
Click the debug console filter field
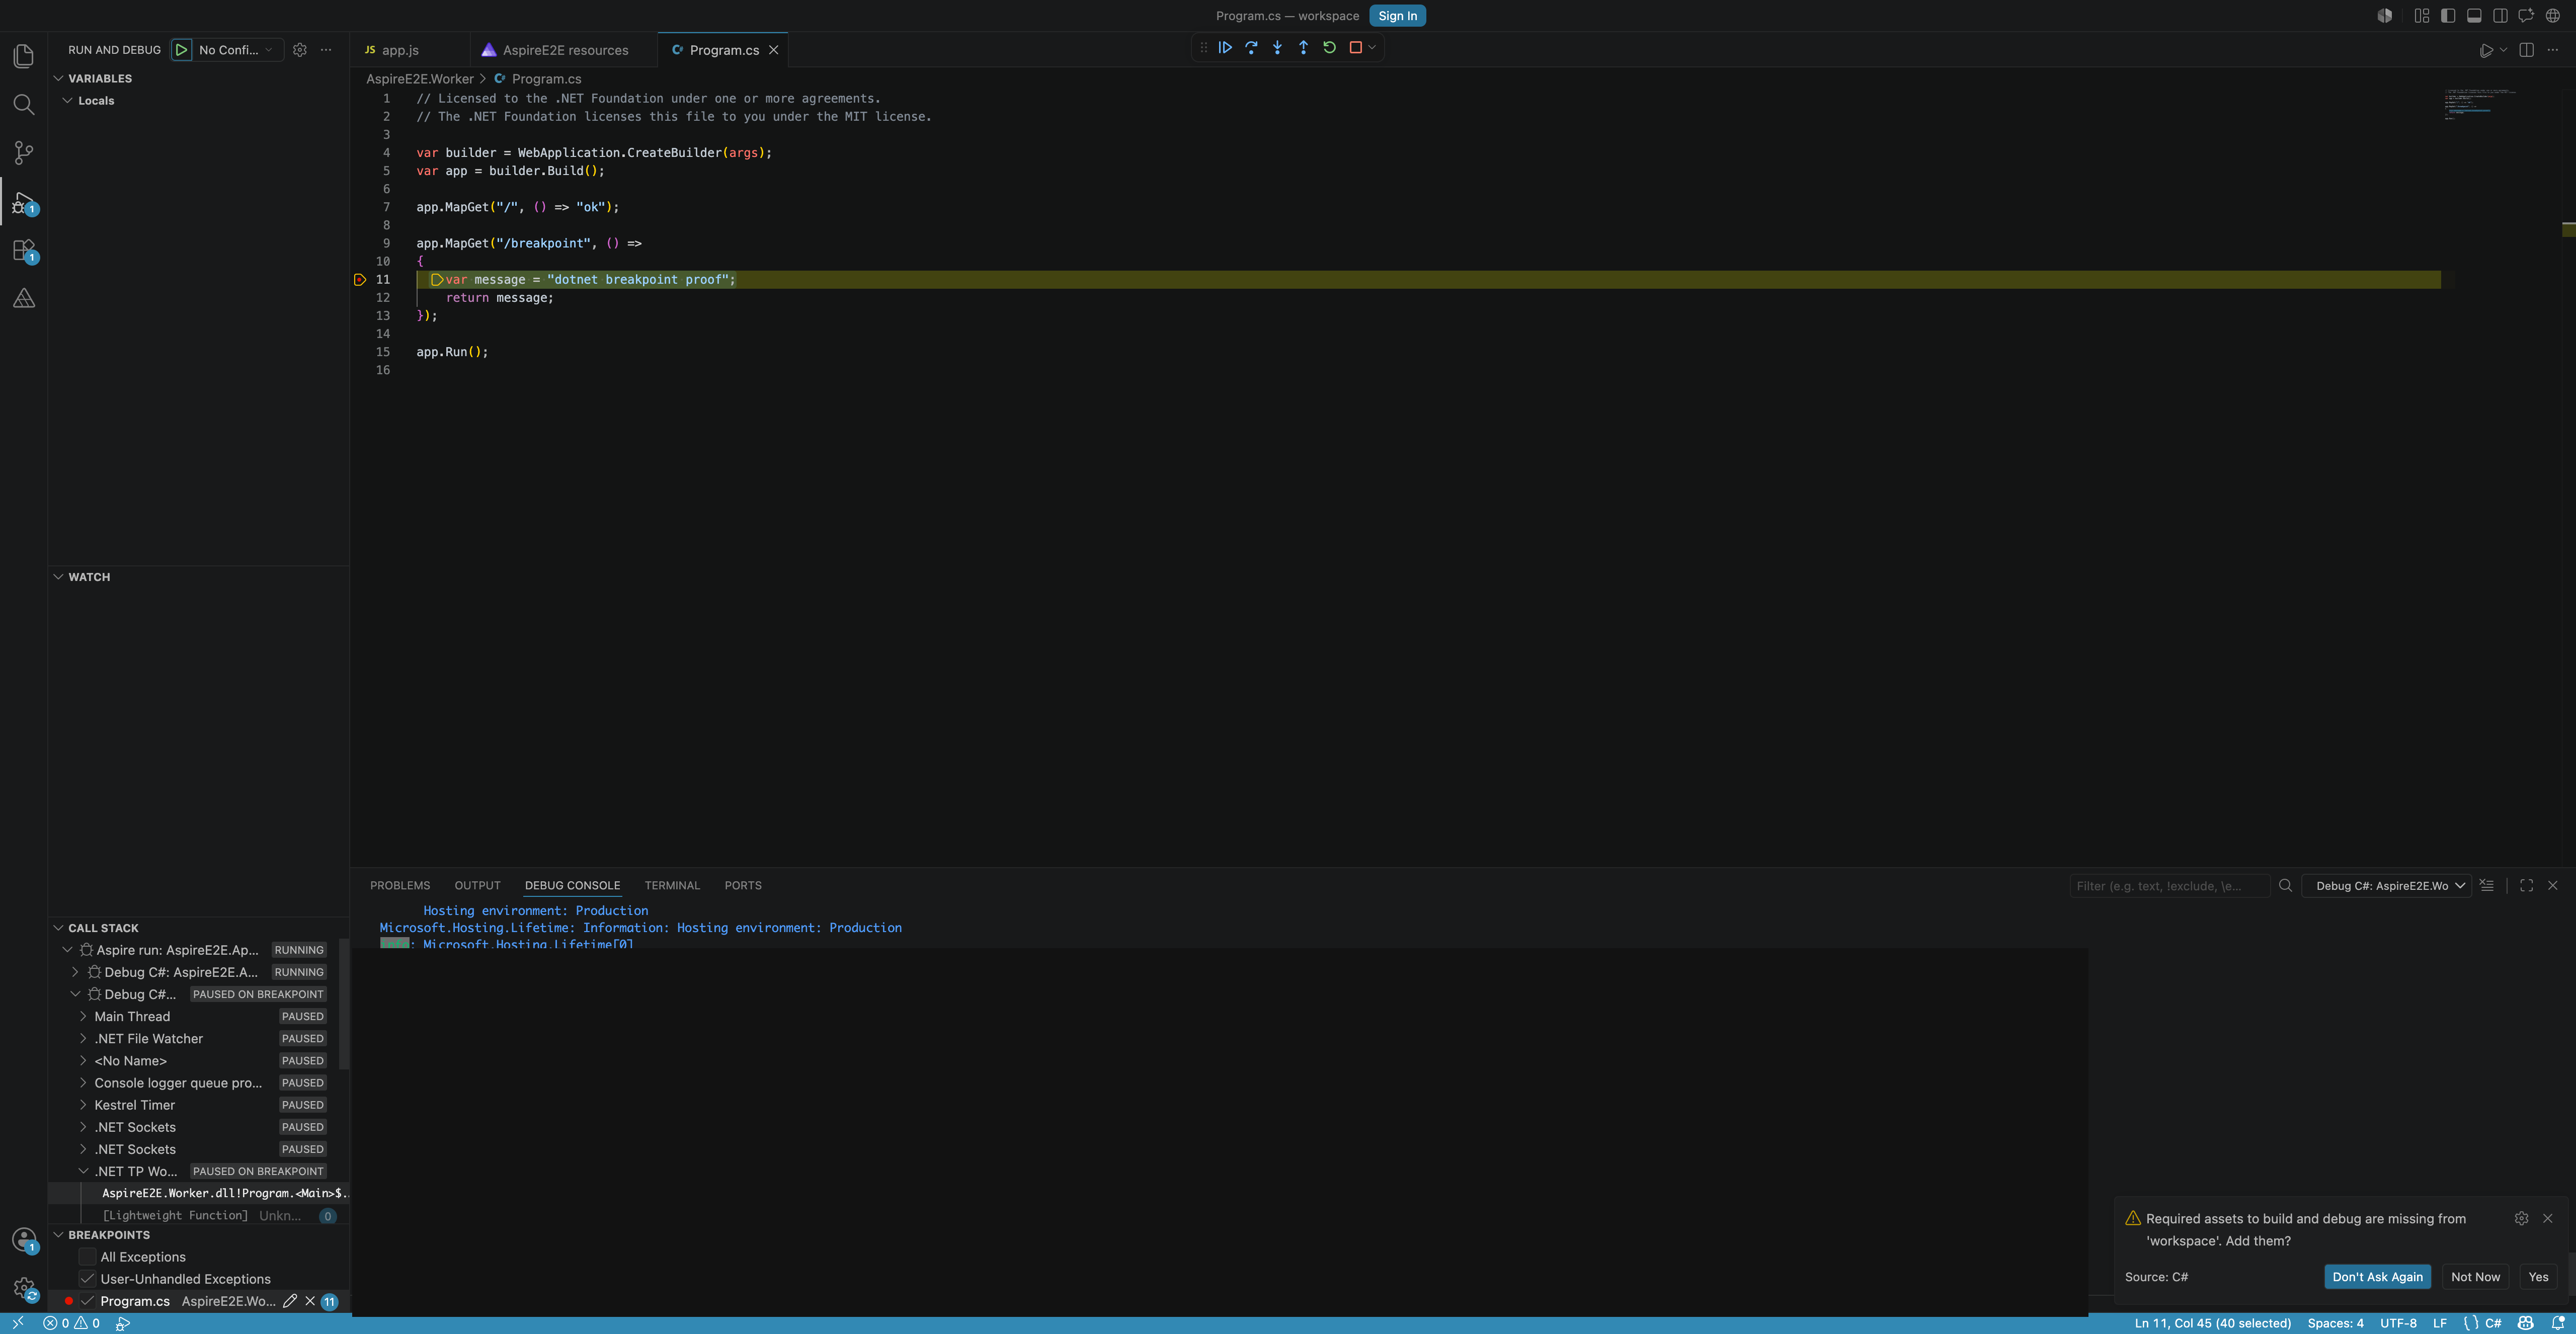(2170, 886)
